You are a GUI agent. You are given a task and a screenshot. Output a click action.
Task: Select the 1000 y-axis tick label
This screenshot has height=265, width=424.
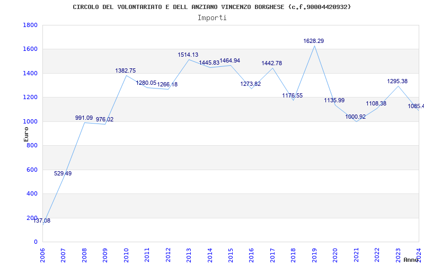[30, 121]
